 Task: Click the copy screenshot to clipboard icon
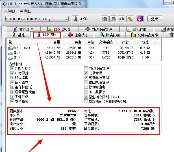point(113,19)
